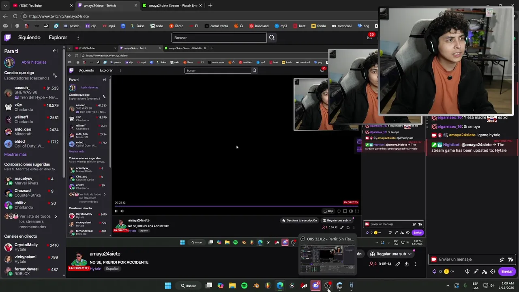This screenshot has height=292, width=519.
Task: Open Windows Start menu
Action: coord(168,286)
